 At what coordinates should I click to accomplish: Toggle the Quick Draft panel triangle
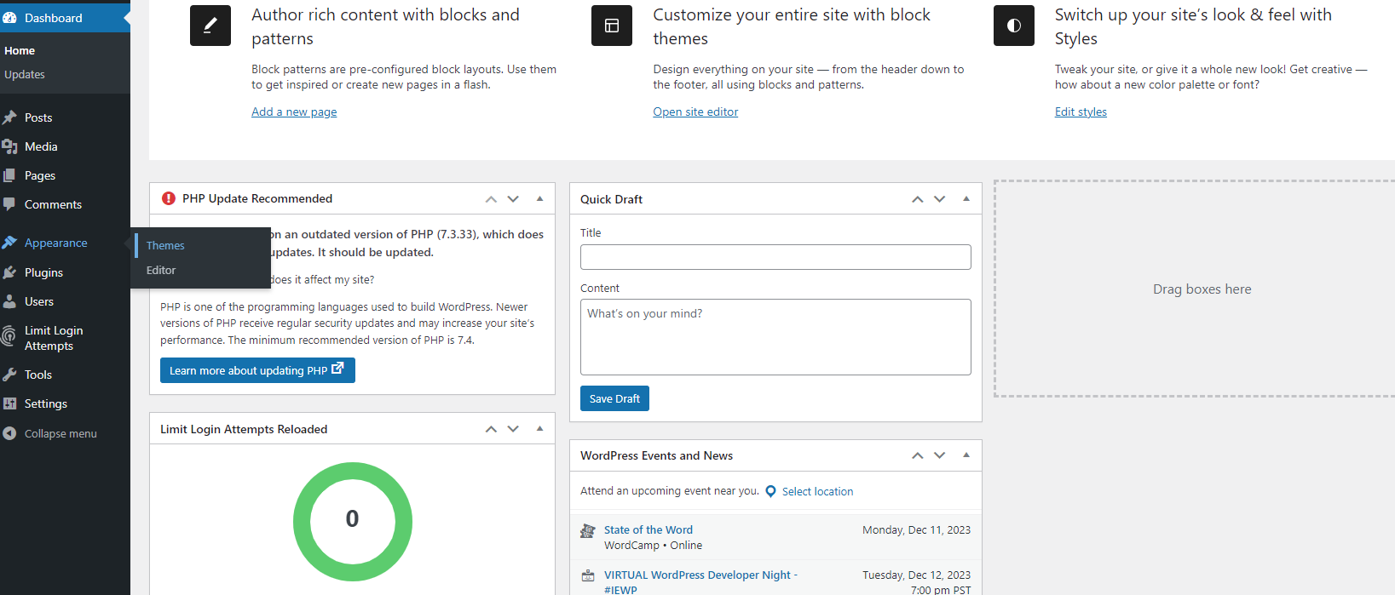tap(966, 198)
